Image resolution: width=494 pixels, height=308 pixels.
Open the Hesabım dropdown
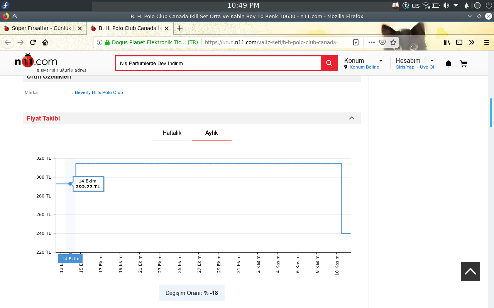[x=414, y=60]
